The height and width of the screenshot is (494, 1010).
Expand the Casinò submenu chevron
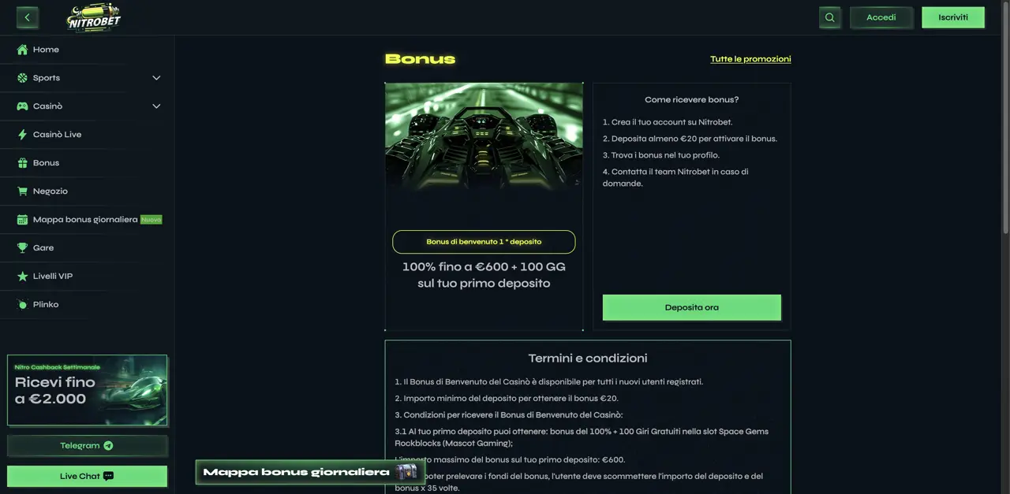coord(156,106)
